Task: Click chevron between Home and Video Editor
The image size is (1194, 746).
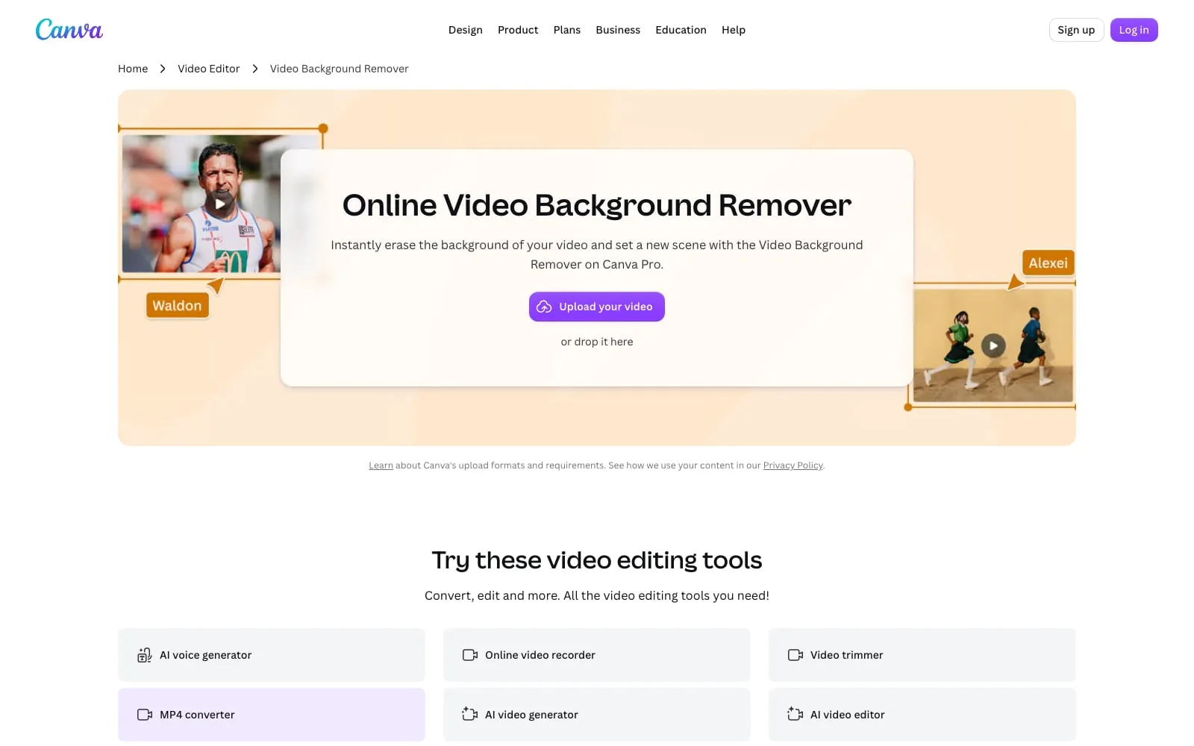Action: [163, 69]
